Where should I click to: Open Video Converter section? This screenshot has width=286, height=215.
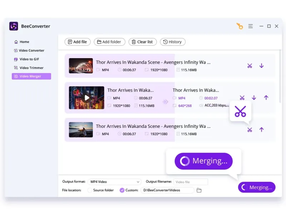tap(29, 51)
